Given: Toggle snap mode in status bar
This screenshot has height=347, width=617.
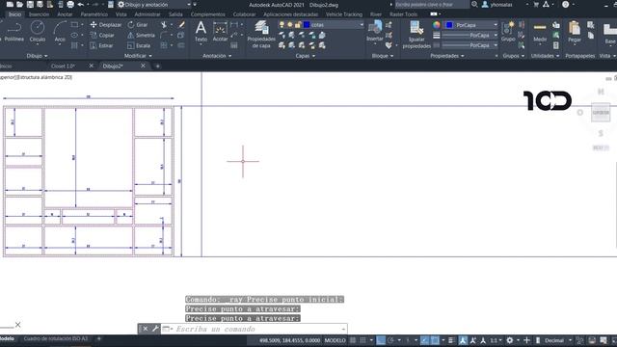Looking at the screenshot, I should [x=362, y=340].
